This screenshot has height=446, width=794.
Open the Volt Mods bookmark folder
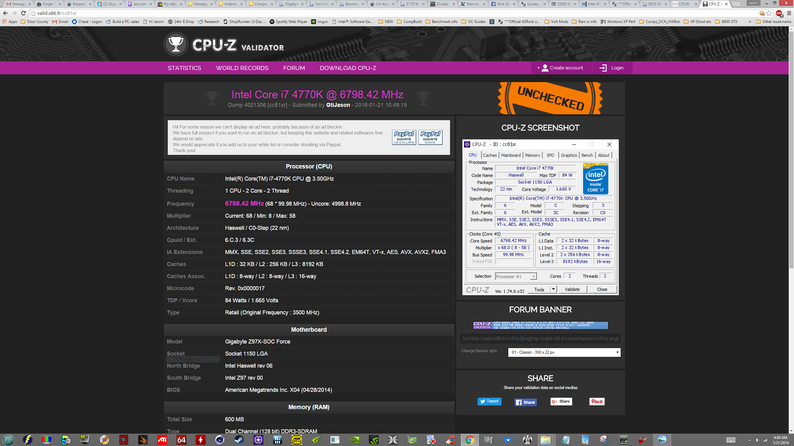coord(556,21)
